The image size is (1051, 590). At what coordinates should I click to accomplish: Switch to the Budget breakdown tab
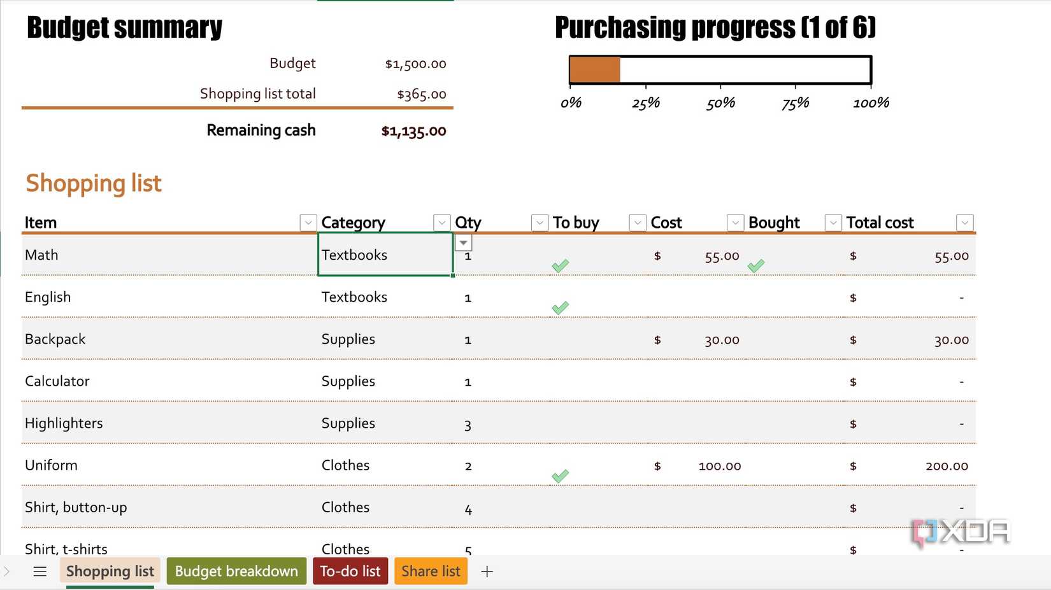(236, 571)
